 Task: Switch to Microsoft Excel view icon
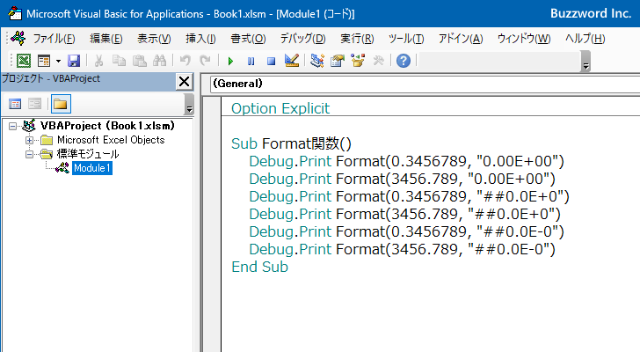tap(23, 61)
